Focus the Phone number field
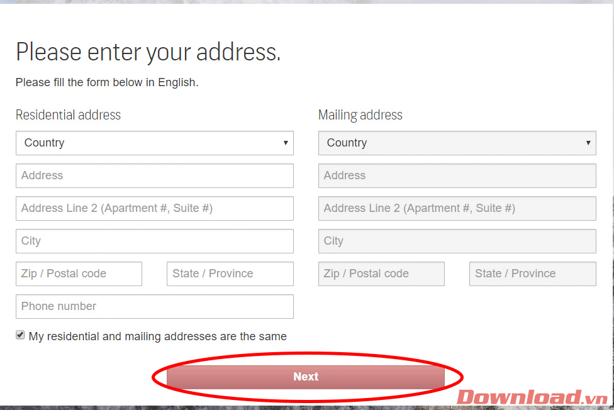The width and height of the screenshot is (614, 410). pos(154,306)
